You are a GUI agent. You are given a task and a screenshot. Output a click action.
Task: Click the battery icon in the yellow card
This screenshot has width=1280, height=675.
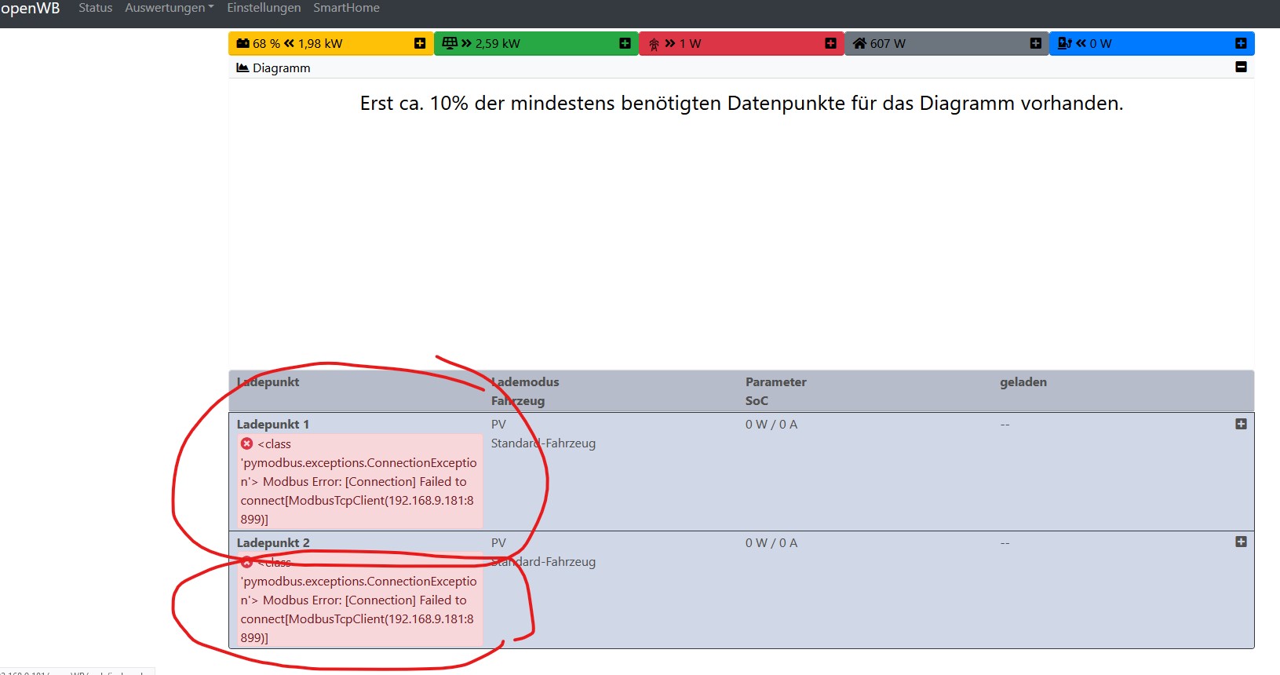pyautogui.click(x=243, y=43)
